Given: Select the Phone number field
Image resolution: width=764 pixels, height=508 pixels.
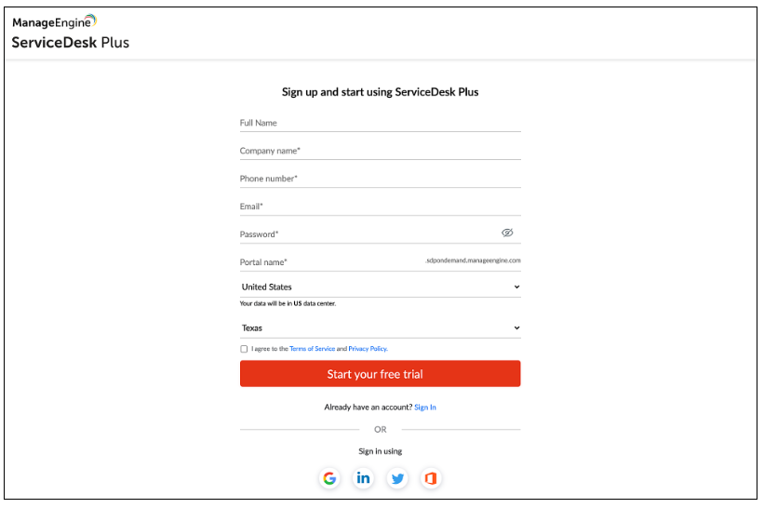Looking at the screenshot, I should pos(380,179).
